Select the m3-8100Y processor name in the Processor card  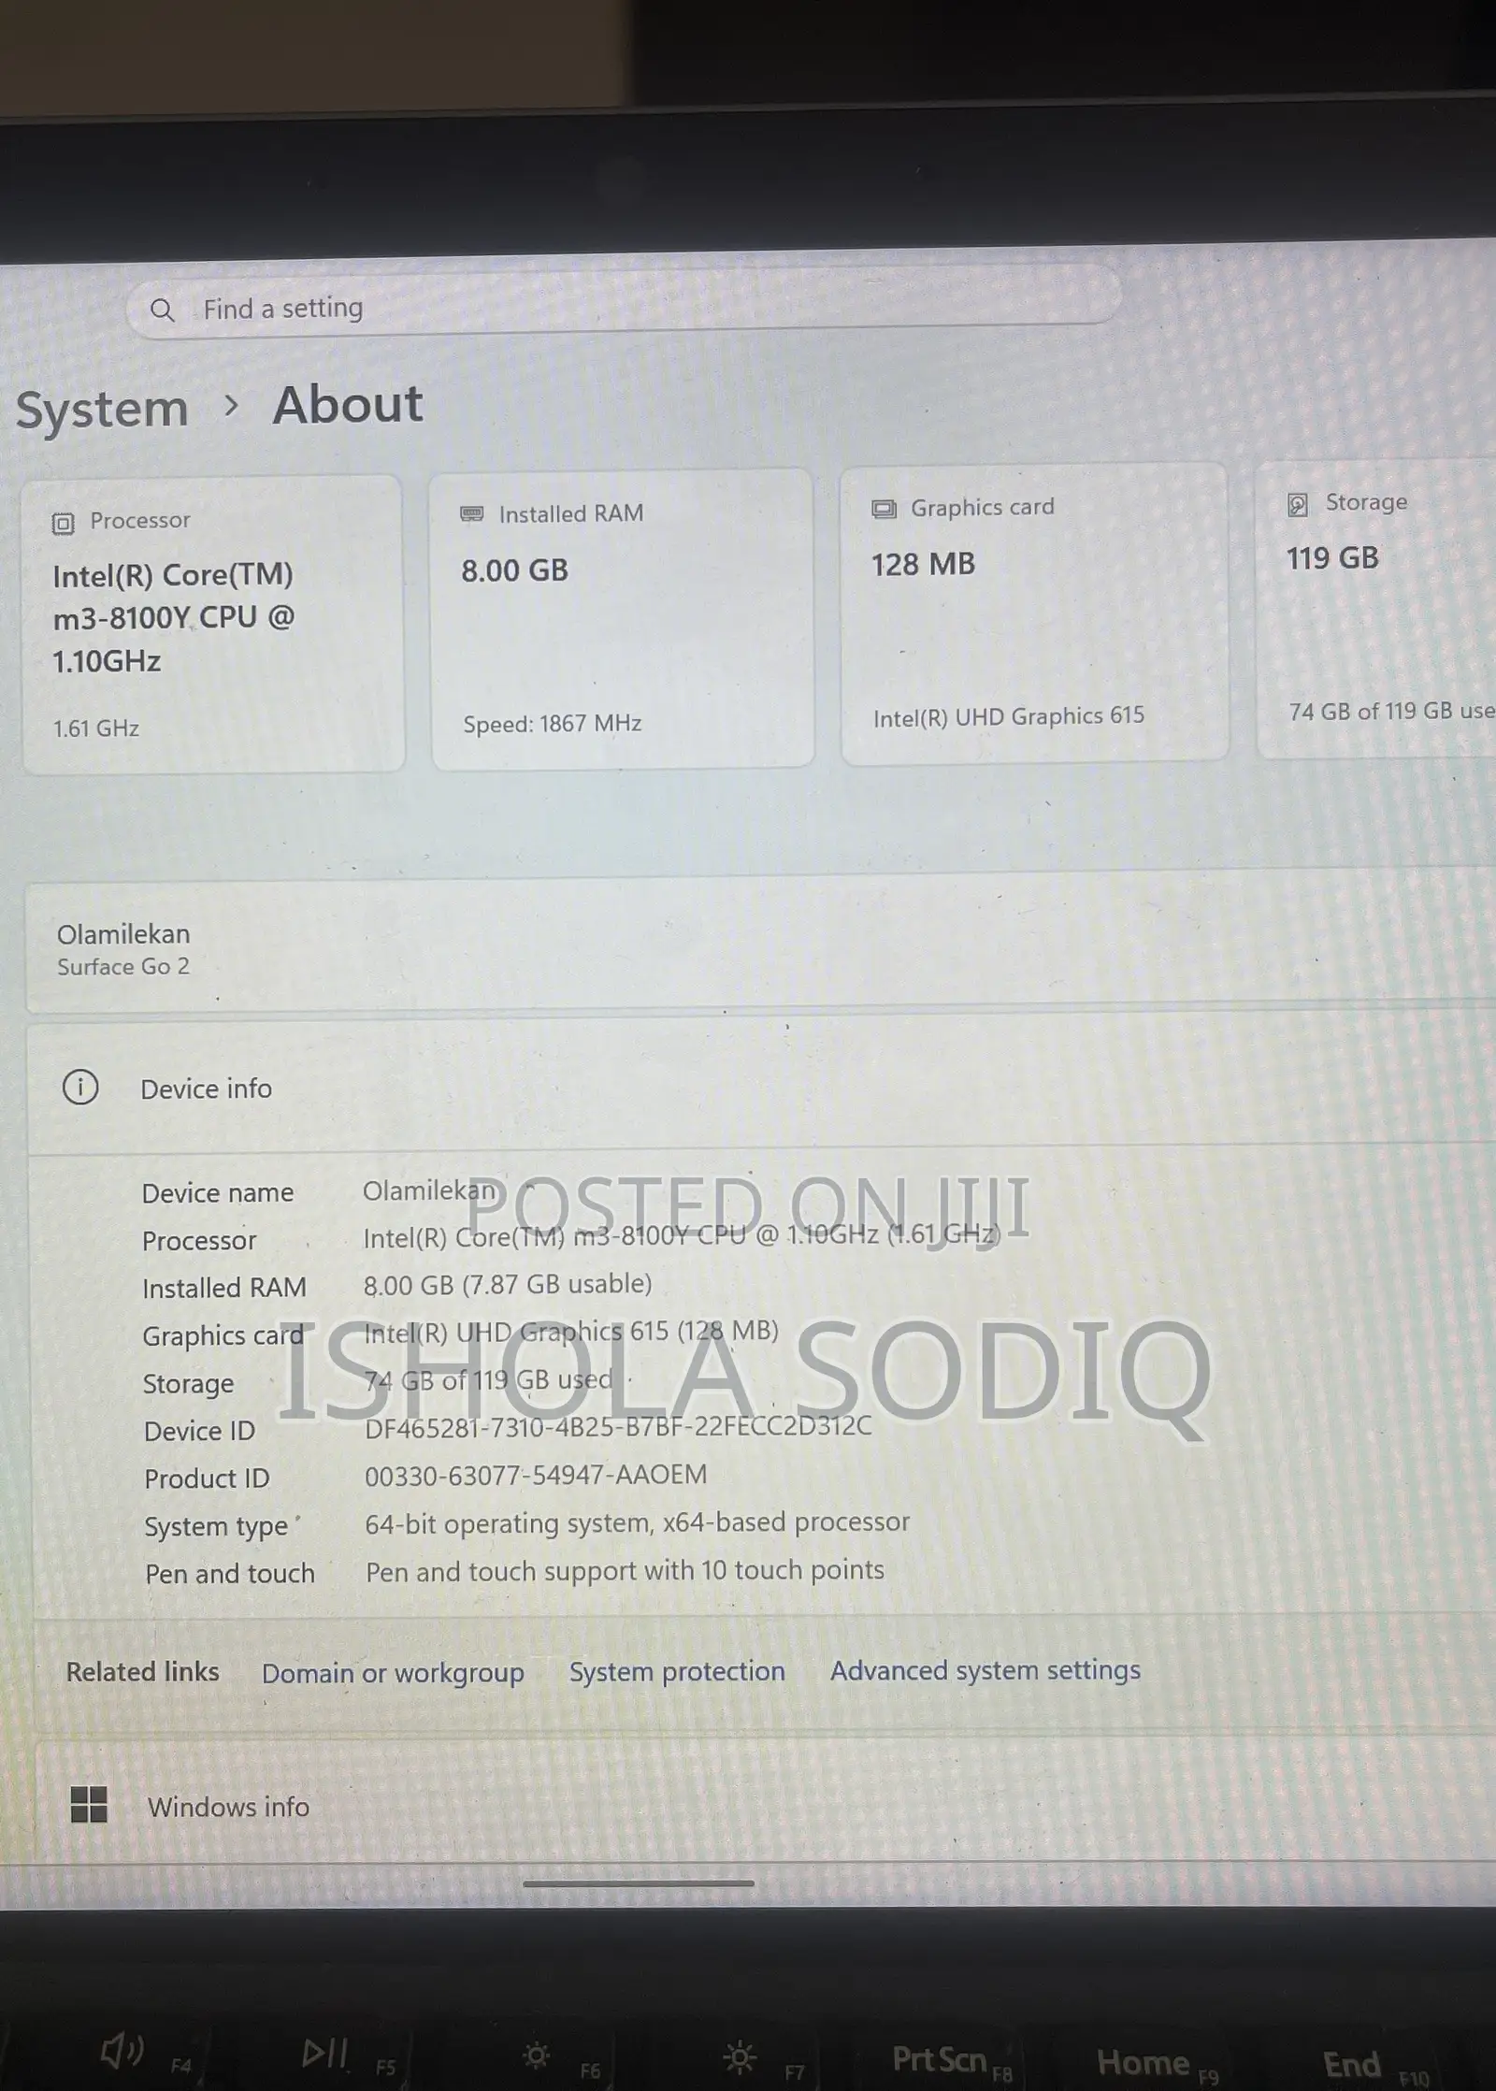(x=174, y=618)
